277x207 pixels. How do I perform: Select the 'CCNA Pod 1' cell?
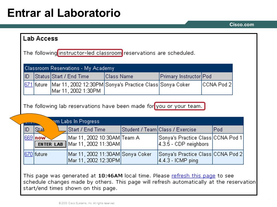228,142
